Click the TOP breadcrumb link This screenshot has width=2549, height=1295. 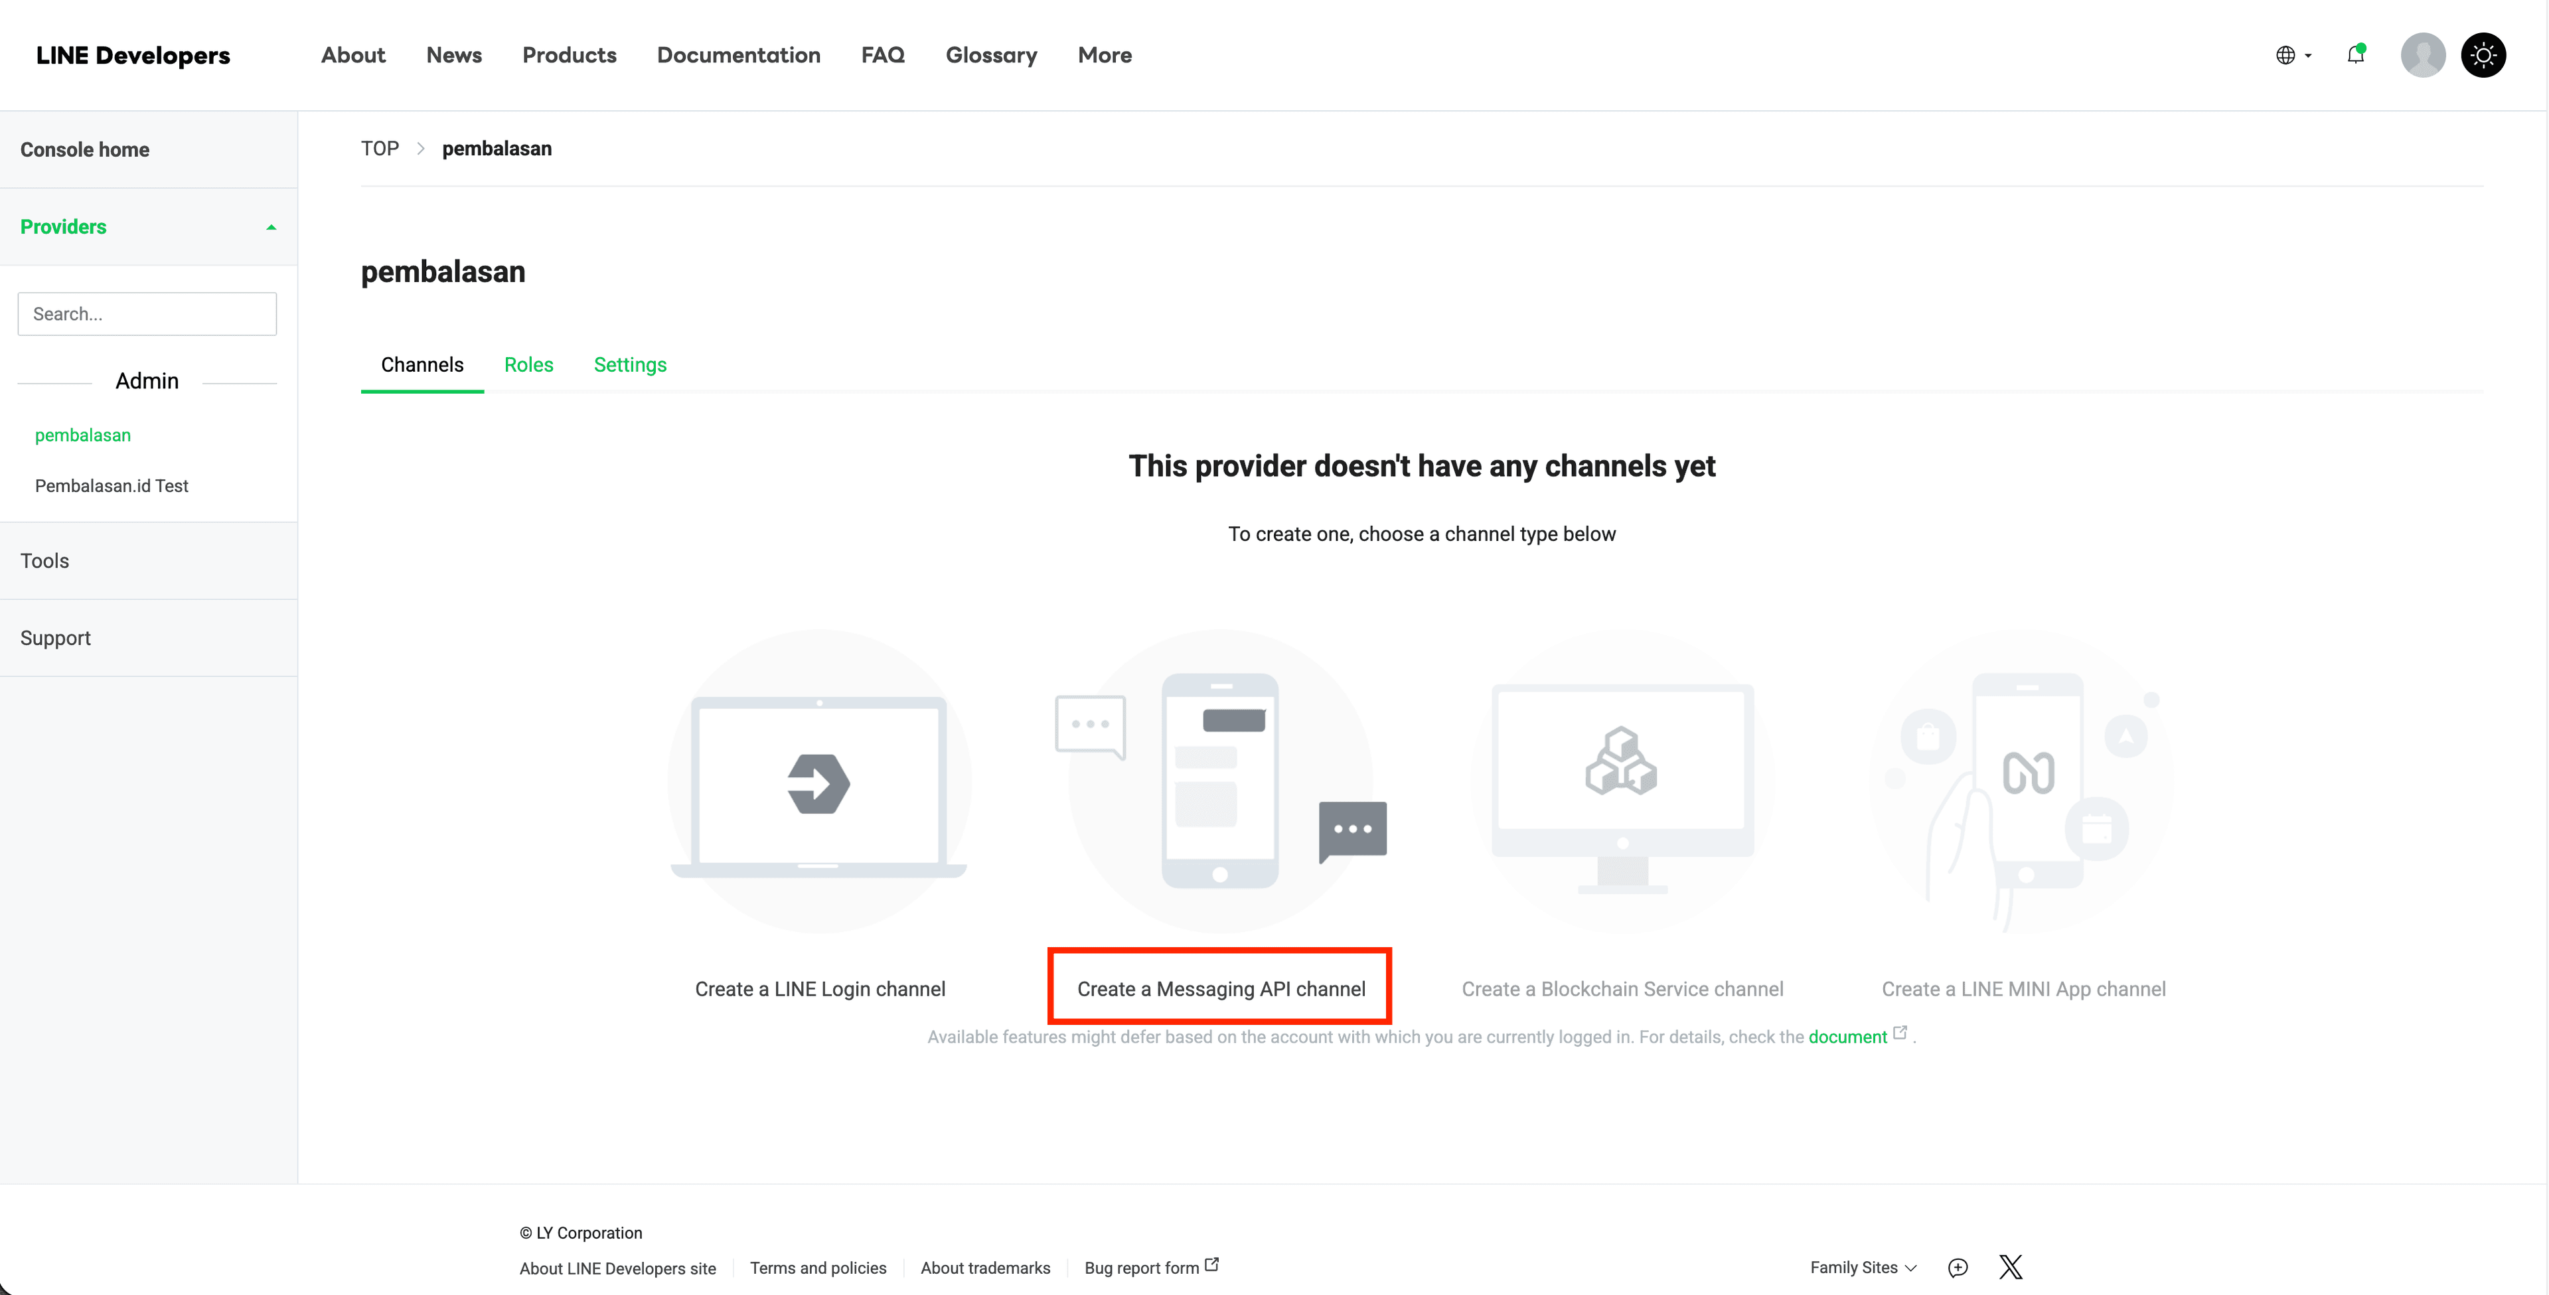coord(380,149)
